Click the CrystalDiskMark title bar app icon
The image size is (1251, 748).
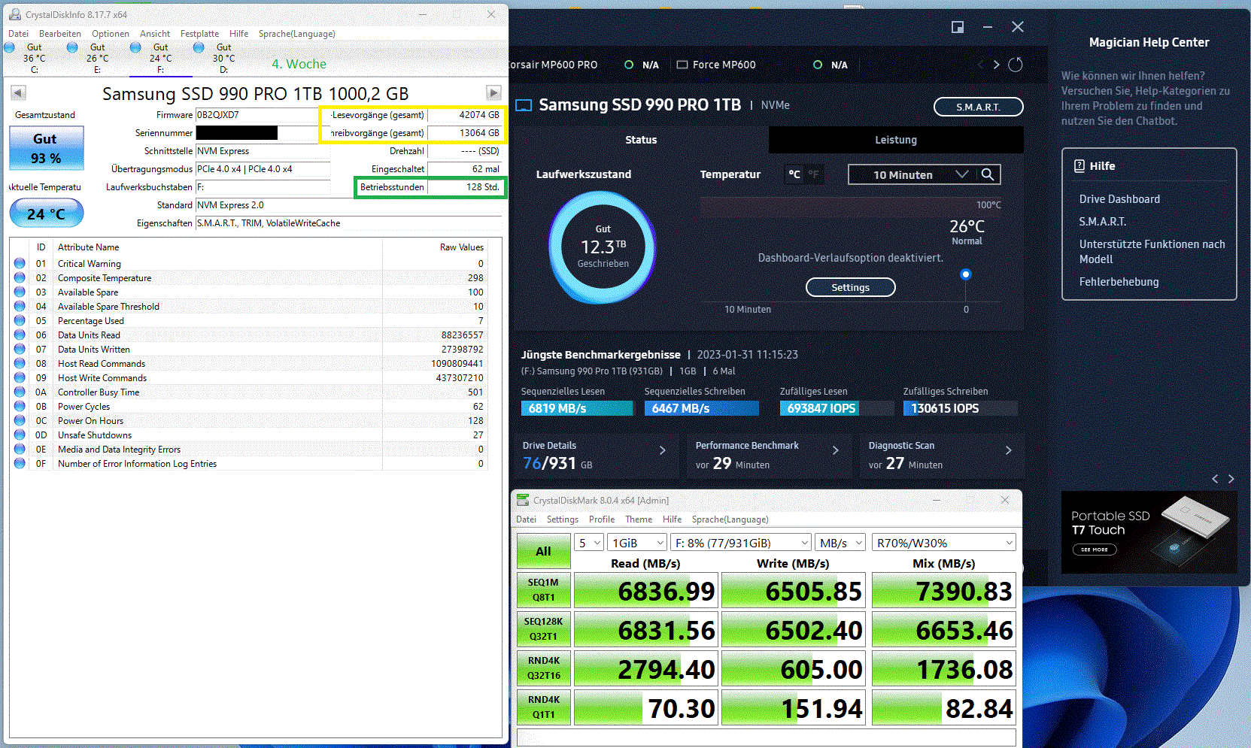523,500
